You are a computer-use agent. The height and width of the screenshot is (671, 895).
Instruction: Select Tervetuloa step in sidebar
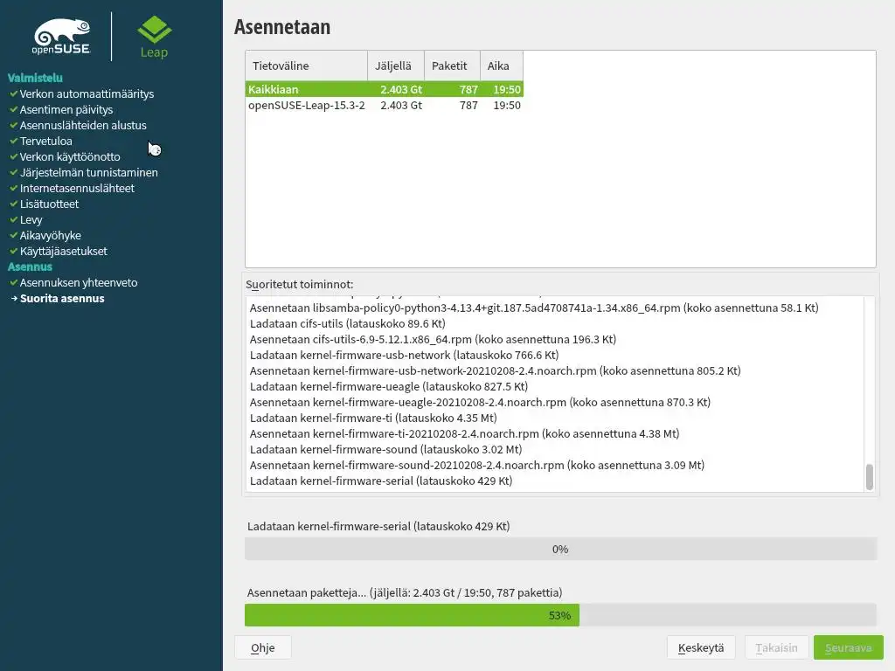(45, 141)
